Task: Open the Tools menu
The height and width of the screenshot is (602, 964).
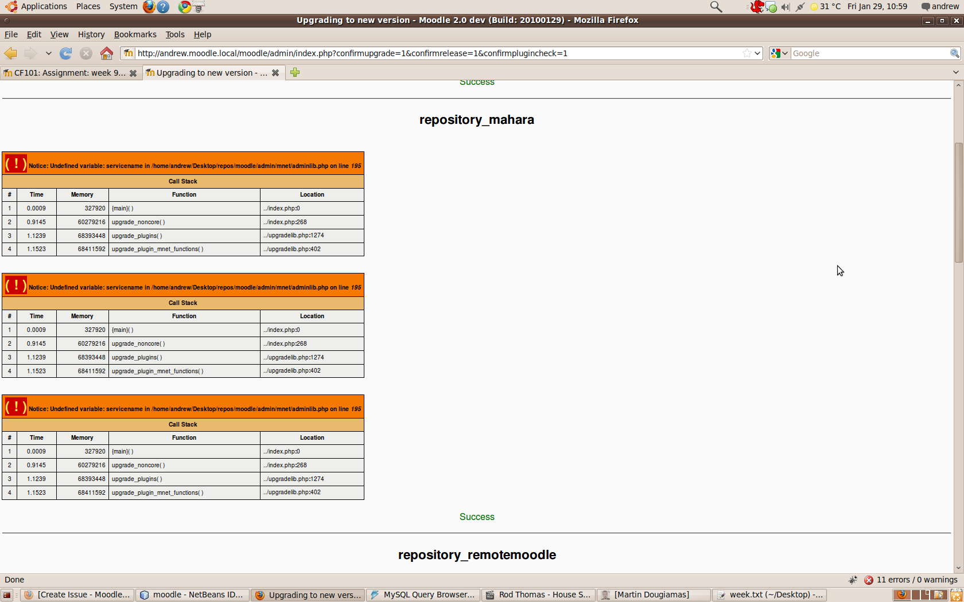Action: tap(175, 34)
